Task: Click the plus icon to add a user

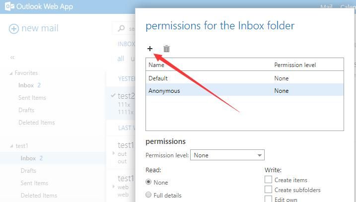Action: pos(150,49)
